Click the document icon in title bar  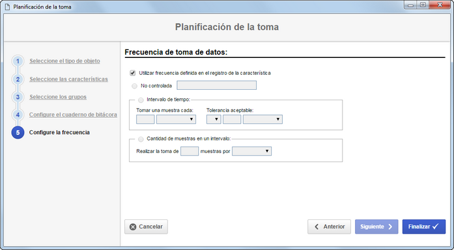pyautogui.click(x=8, y=7)
